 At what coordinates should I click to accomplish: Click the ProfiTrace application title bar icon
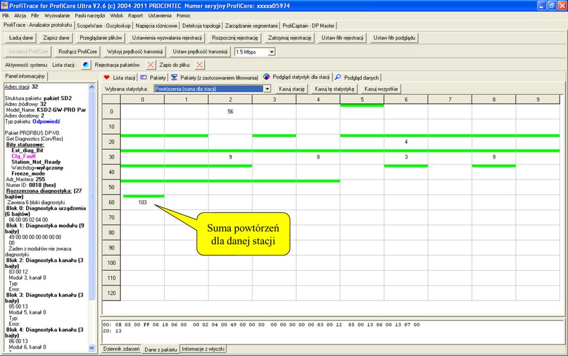[4, 6]
